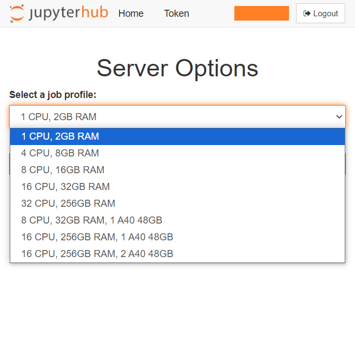
Task: Pick 16 CPU, 256GB RAM, 1 A40 48GB
Action: coord(97,237)
